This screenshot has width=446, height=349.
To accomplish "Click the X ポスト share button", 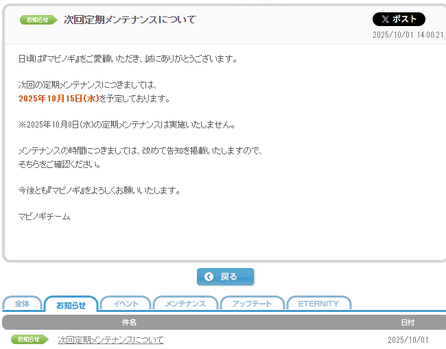I will [x=399, y=19].
